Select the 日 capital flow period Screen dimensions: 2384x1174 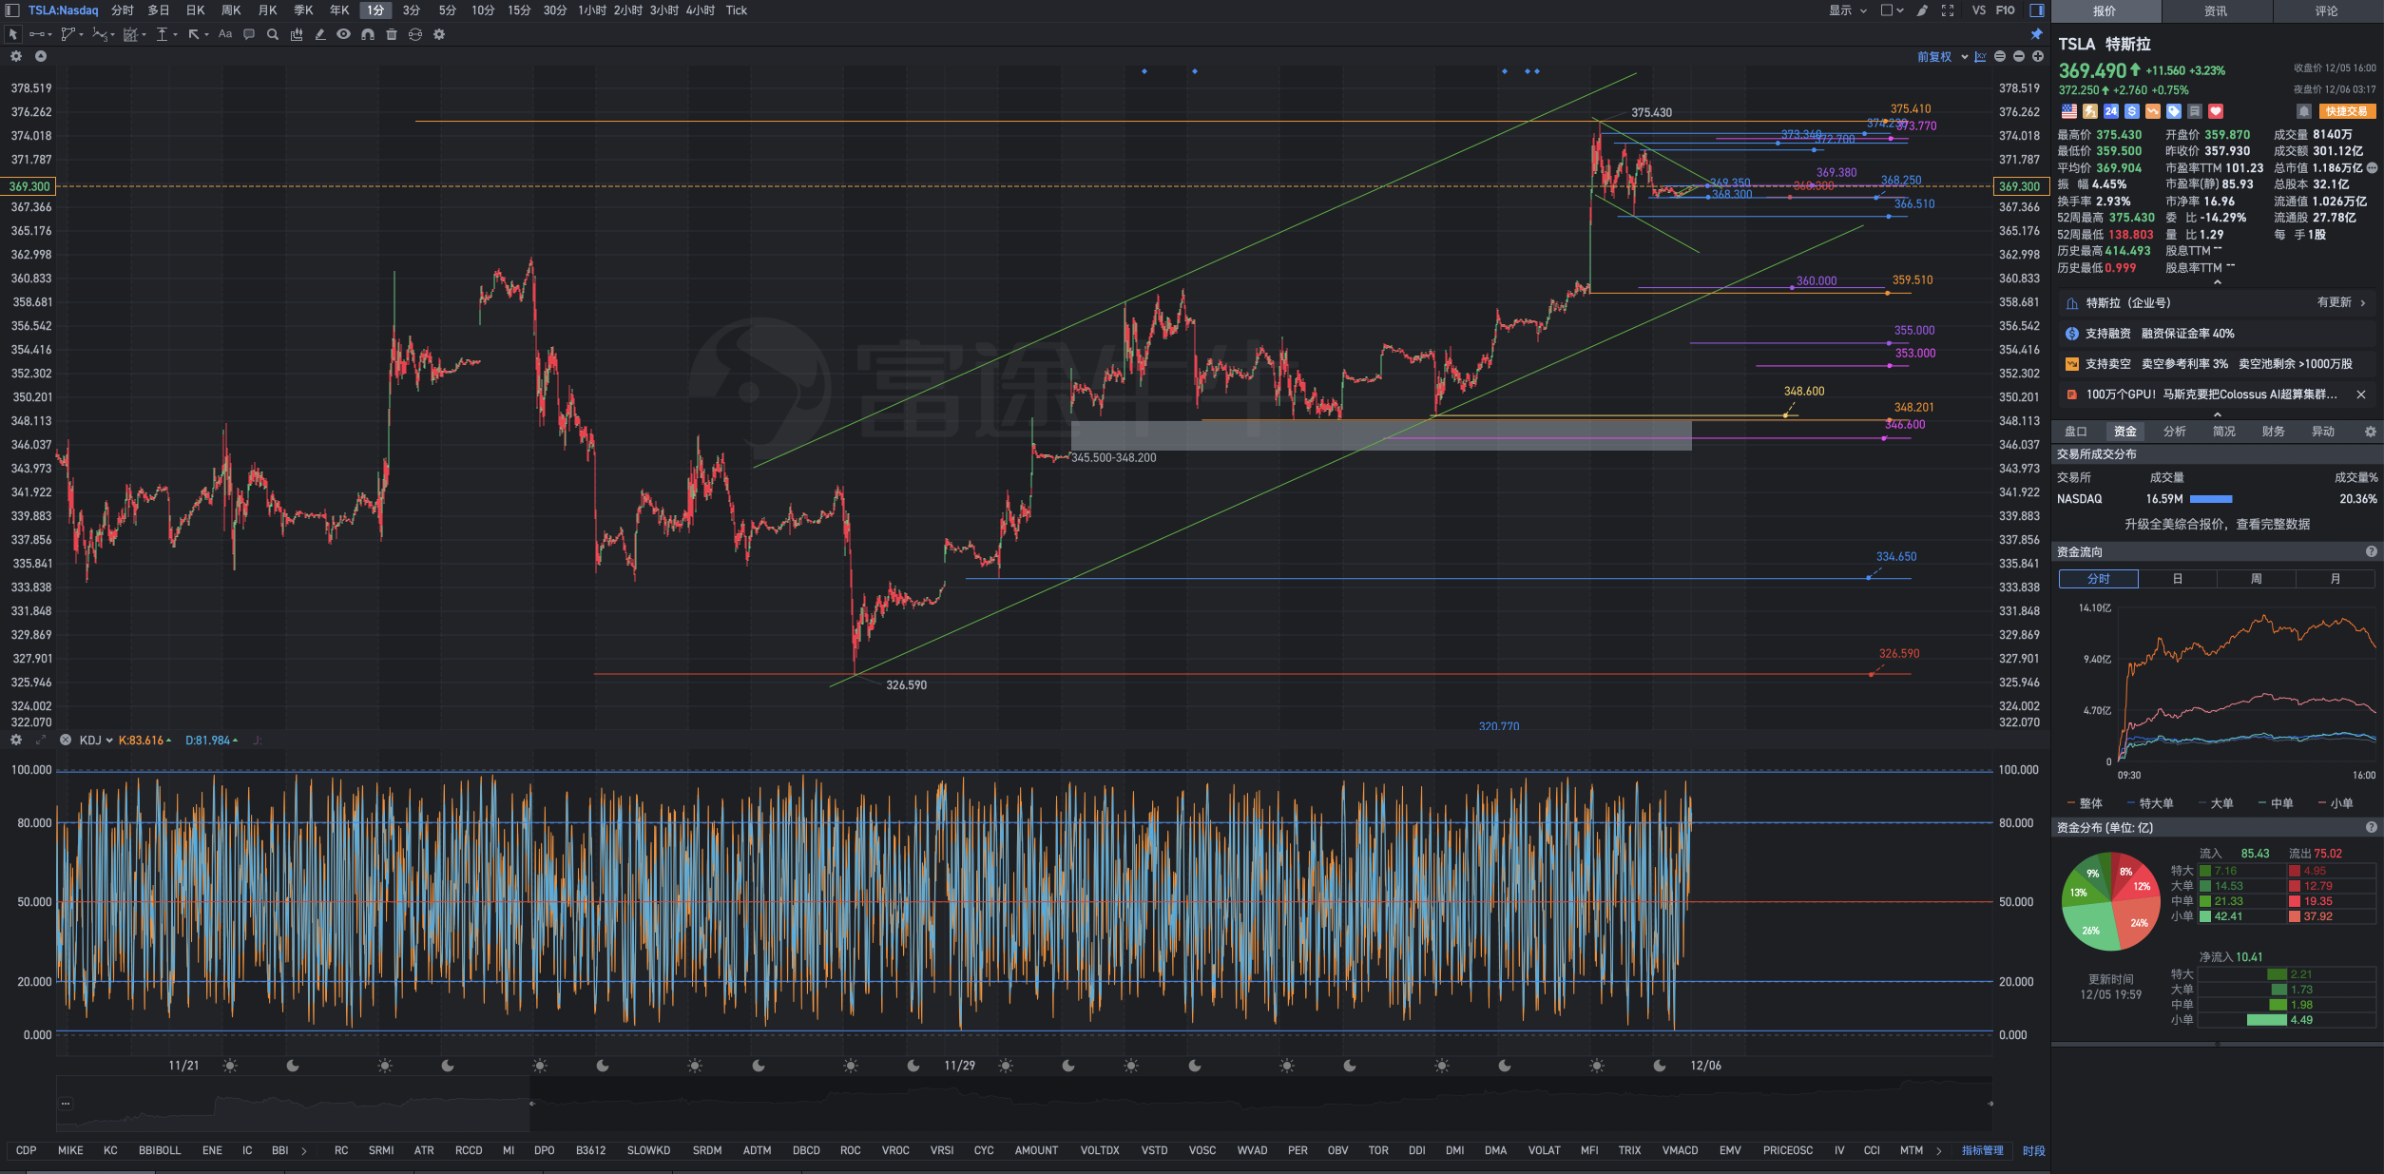[2178, 579]
